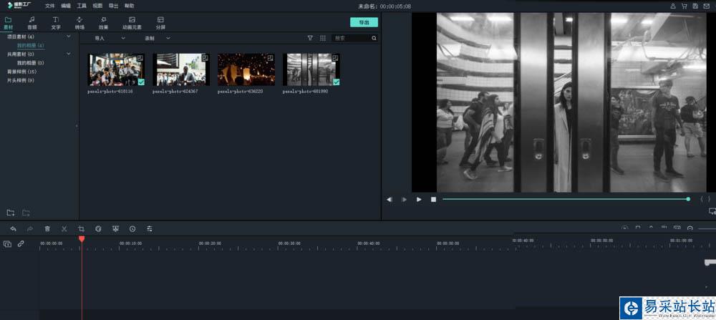
Task: Collapse the 项目素材 (4) folder
Action: [x=69, y=36]
